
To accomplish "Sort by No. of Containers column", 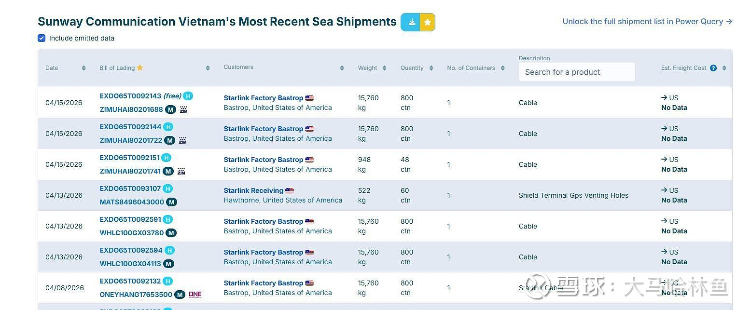I will (502, 68).
